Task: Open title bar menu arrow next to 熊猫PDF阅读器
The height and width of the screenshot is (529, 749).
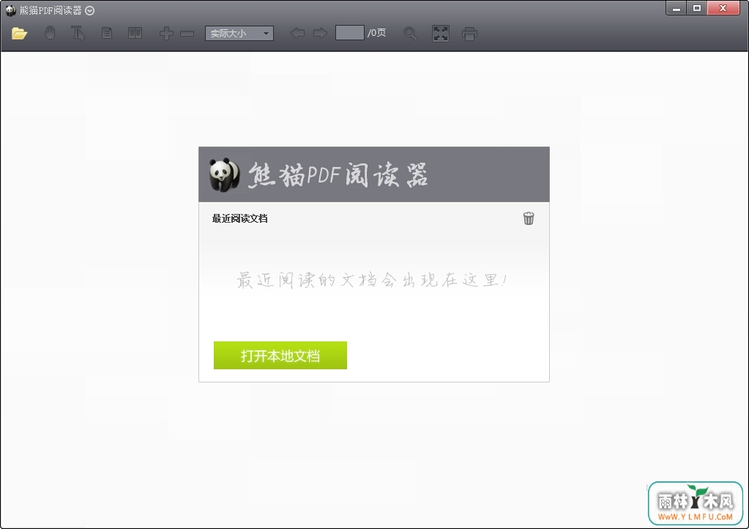Action: click(x=89, y=10)
